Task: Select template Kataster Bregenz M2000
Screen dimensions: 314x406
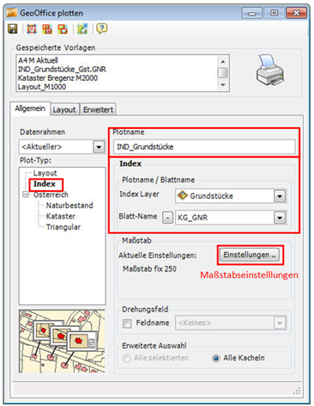Action: (57, 78)
